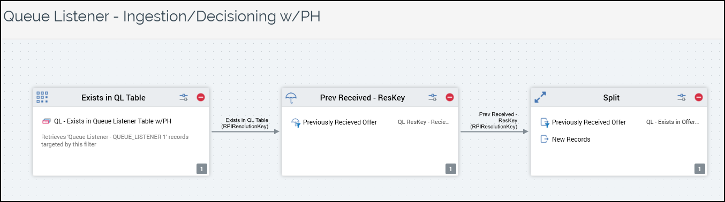This screenshot has width=725, height=202.
Task: Select QL - Exists in Queue Listener Table w/PH
Action: click(113, 122)
